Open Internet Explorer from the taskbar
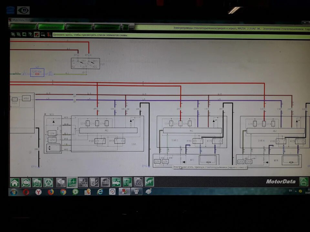Screen dimensions: 310x232 pyautogui.click(x=100, y=192)
